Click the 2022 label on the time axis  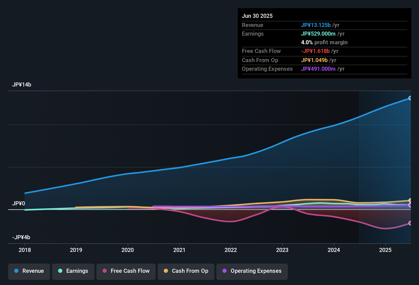[231, 250]
